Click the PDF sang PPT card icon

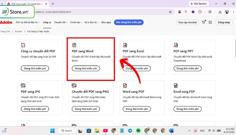tap(176, 45)
